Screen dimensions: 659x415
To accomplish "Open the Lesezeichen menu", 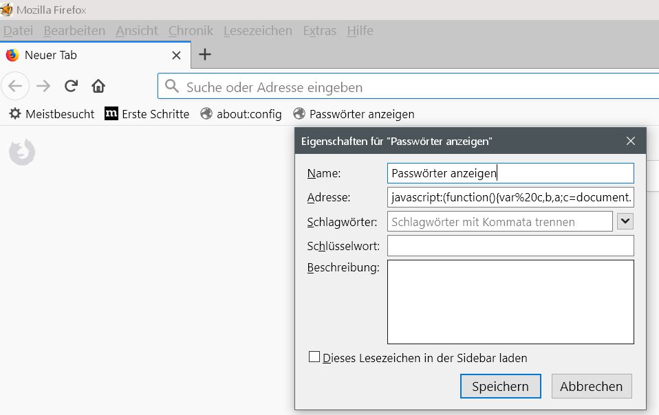I will [257, 31].
